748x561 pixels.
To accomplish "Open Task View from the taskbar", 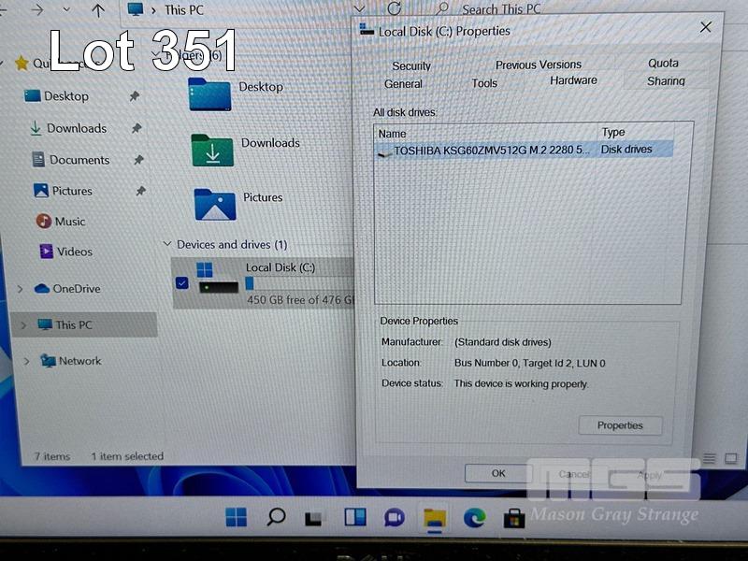I will tap(315, 518).
